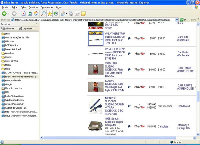
Task: Open the Search magnifier icon
Action: click(43, 13)
